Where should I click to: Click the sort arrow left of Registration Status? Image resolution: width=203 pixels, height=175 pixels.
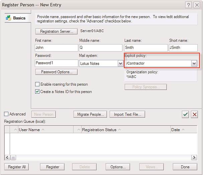coord(79,130)
